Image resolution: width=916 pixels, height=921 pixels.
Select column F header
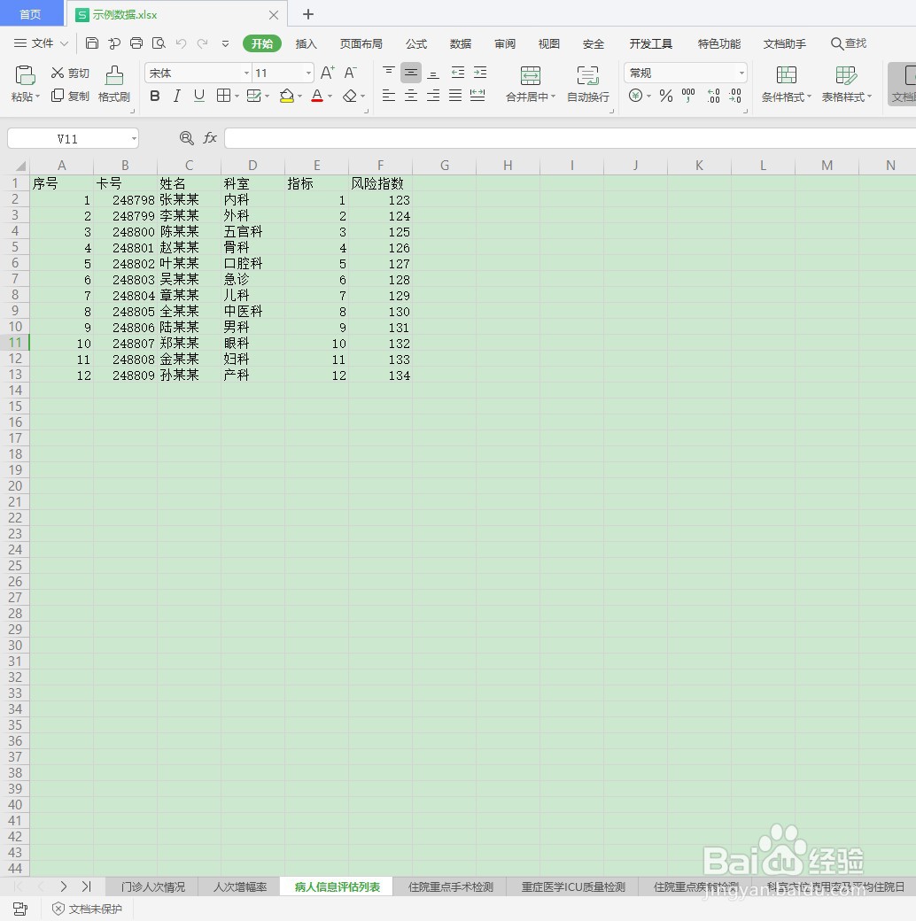(380, 165)
